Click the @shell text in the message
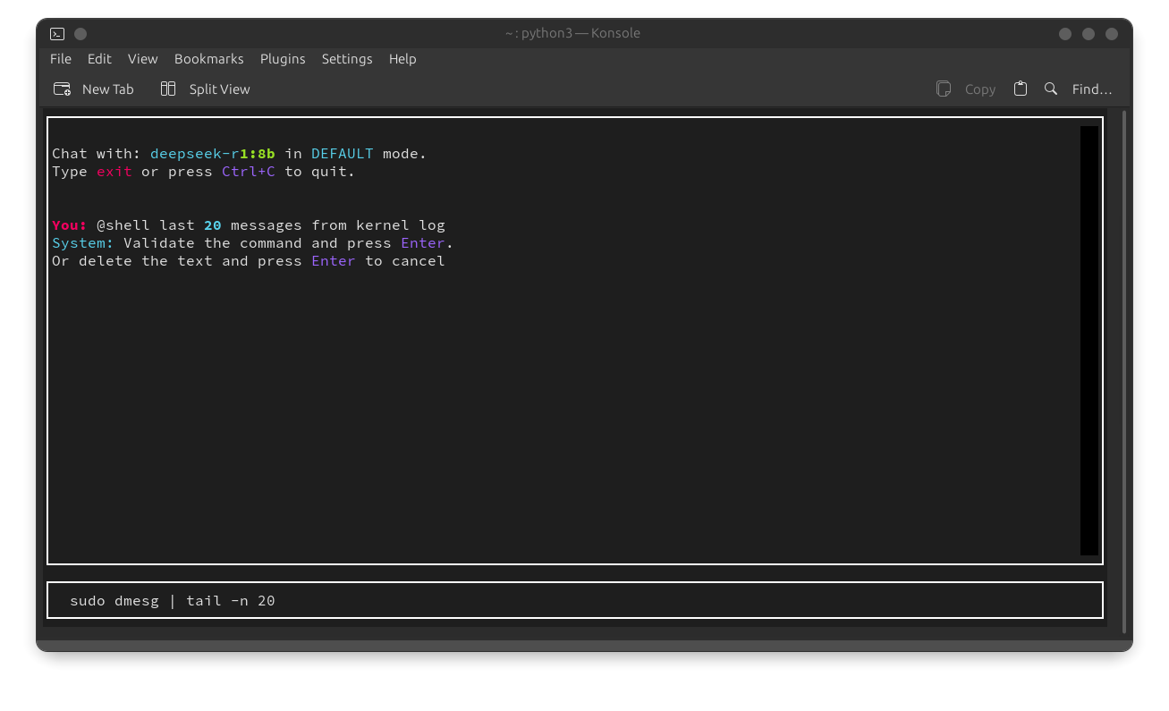 click(123, 225)
